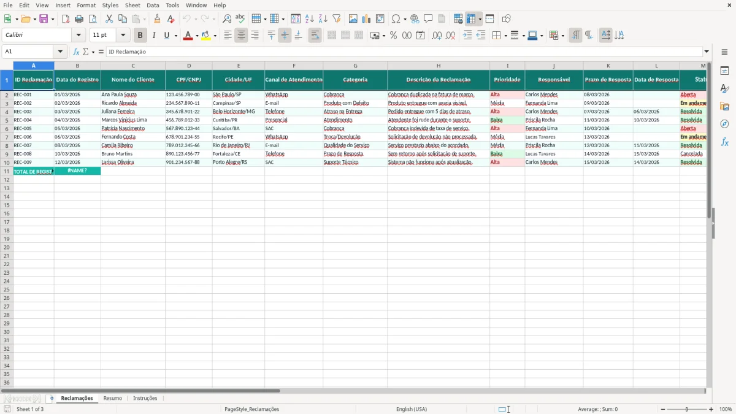The width and height of the screenshot is (736, 414).
Task: Expand the Name Box dropdown
Action: click(x=60, y=52)
